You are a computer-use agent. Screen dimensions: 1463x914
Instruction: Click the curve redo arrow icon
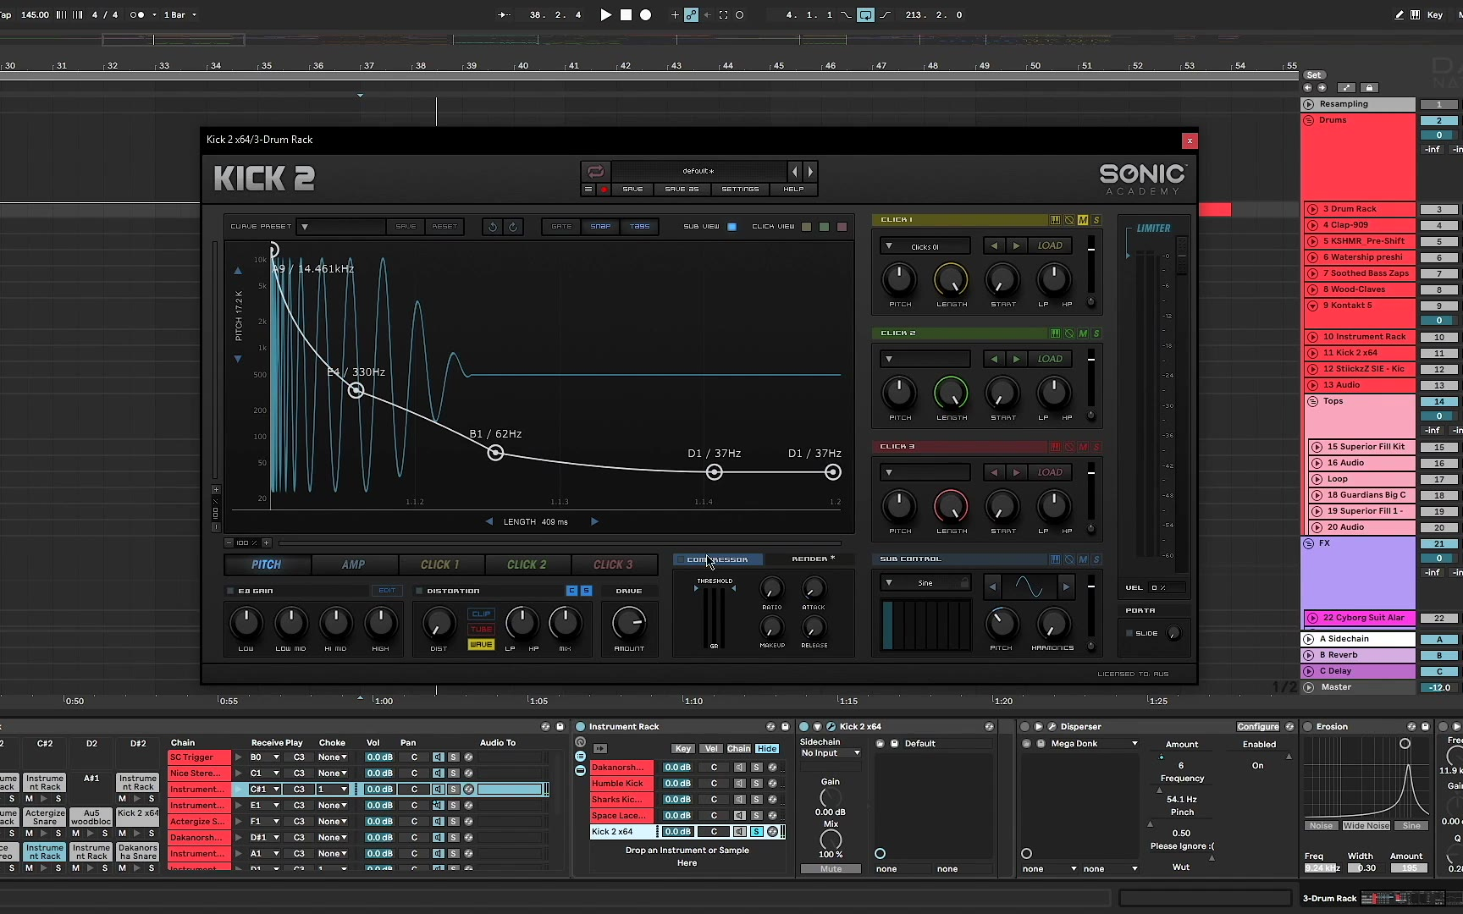(x=513, y=227)
